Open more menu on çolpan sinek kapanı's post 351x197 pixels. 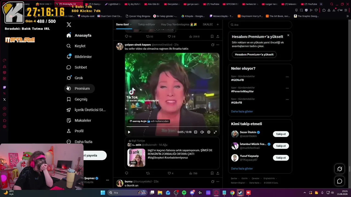click(218, 45)
